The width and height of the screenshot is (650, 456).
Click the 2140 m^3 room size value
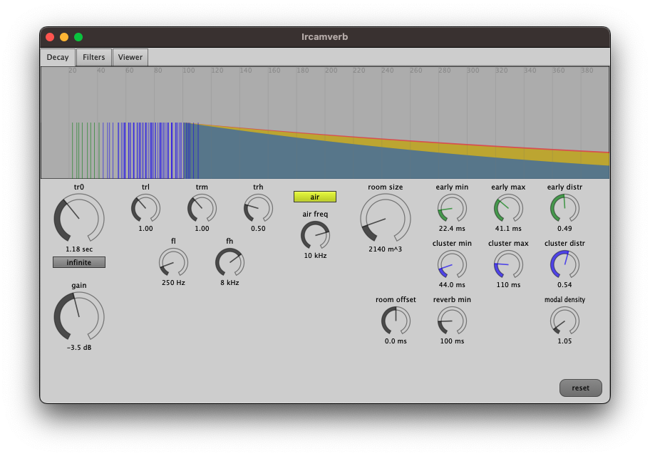386,249
